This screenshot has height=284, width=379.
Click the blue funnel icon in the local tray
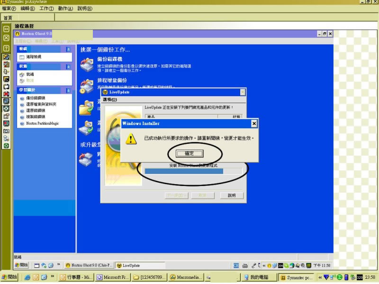click(x=326, y=277)
